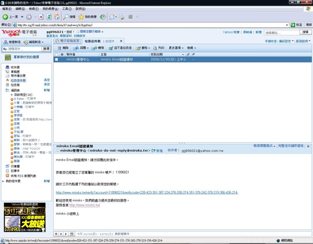The width and height of the screenshot is (313, 244).
Task: Open the File (檔案) menu
Action: (7, 9)
